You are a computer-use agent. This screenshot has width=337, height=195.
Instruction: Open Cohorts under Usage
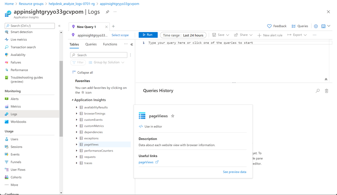tap(16, 177)
